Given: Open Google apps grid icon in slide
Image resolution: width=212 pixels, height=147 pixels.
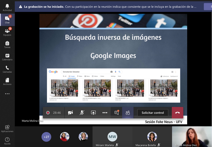Looking at the screenshot, I should tap(172, 72).
